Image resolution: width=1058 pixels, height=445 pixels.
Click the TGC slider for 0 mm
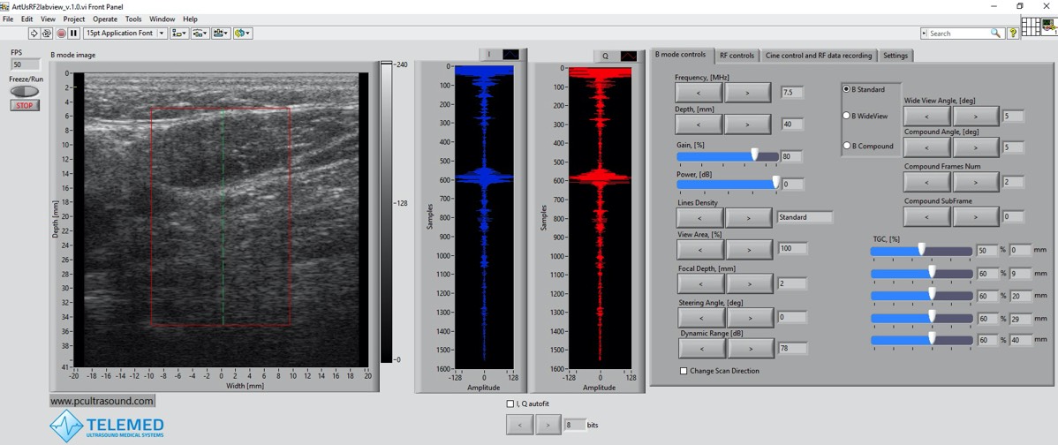point(922,250)
